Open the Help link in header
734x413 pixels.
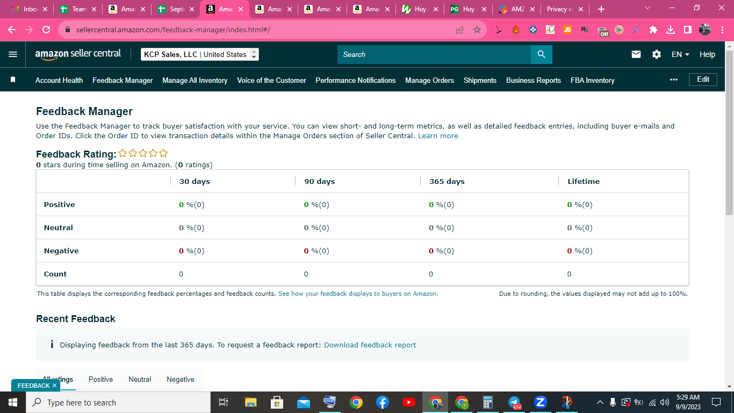point(707,54)
